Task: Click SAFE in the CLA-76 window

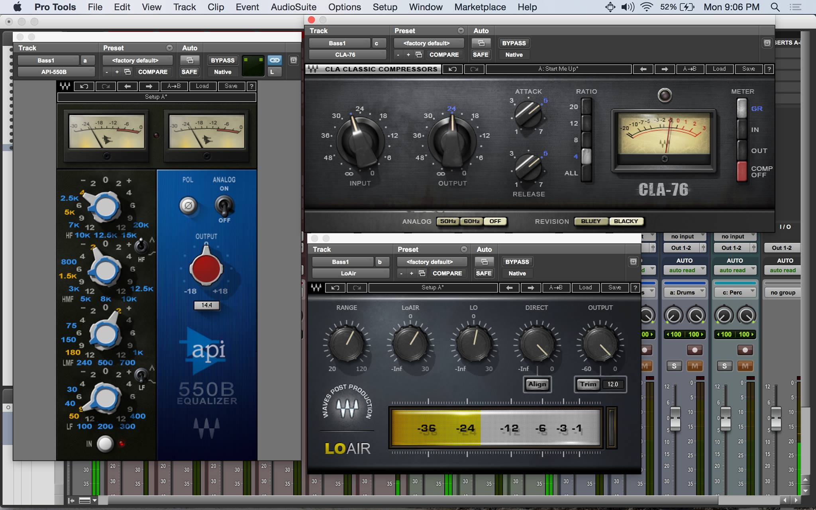Action: (481, 55)
